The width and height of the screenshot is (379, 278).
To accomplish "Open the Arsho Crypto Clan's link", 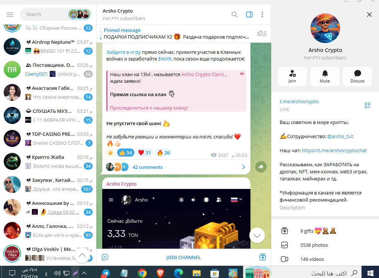I will pyautogui.click(x=203, y=74).
